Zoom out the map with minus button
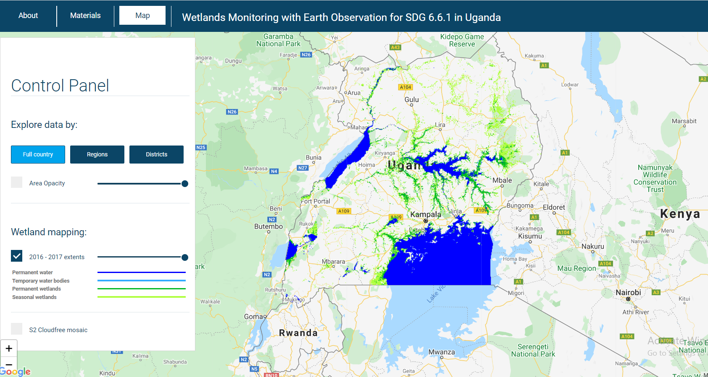 (x=9, y=365)
